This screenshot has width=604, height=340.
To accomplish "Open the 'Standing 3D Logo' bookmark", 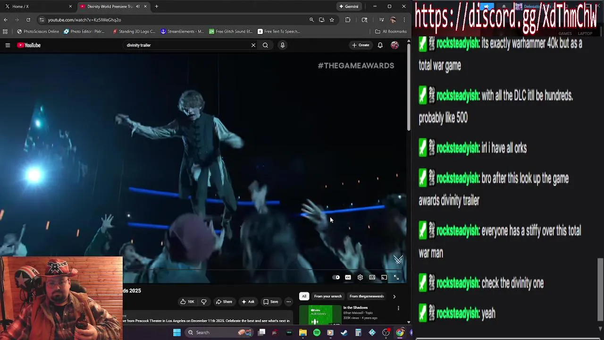I will 134,32.
